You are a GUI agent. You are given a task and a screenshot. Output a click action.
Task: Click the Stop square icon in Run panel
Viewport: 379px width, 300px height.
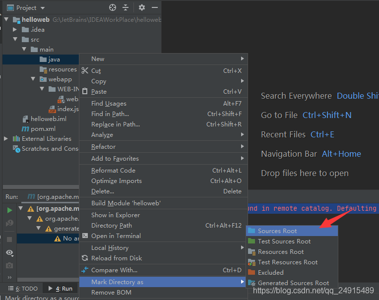click(9, 240)
